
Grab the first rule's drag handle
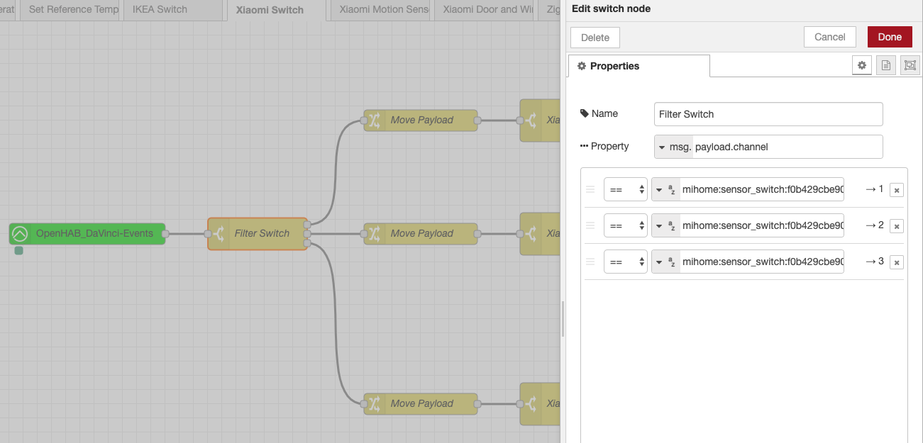click(x=590, y=189)
